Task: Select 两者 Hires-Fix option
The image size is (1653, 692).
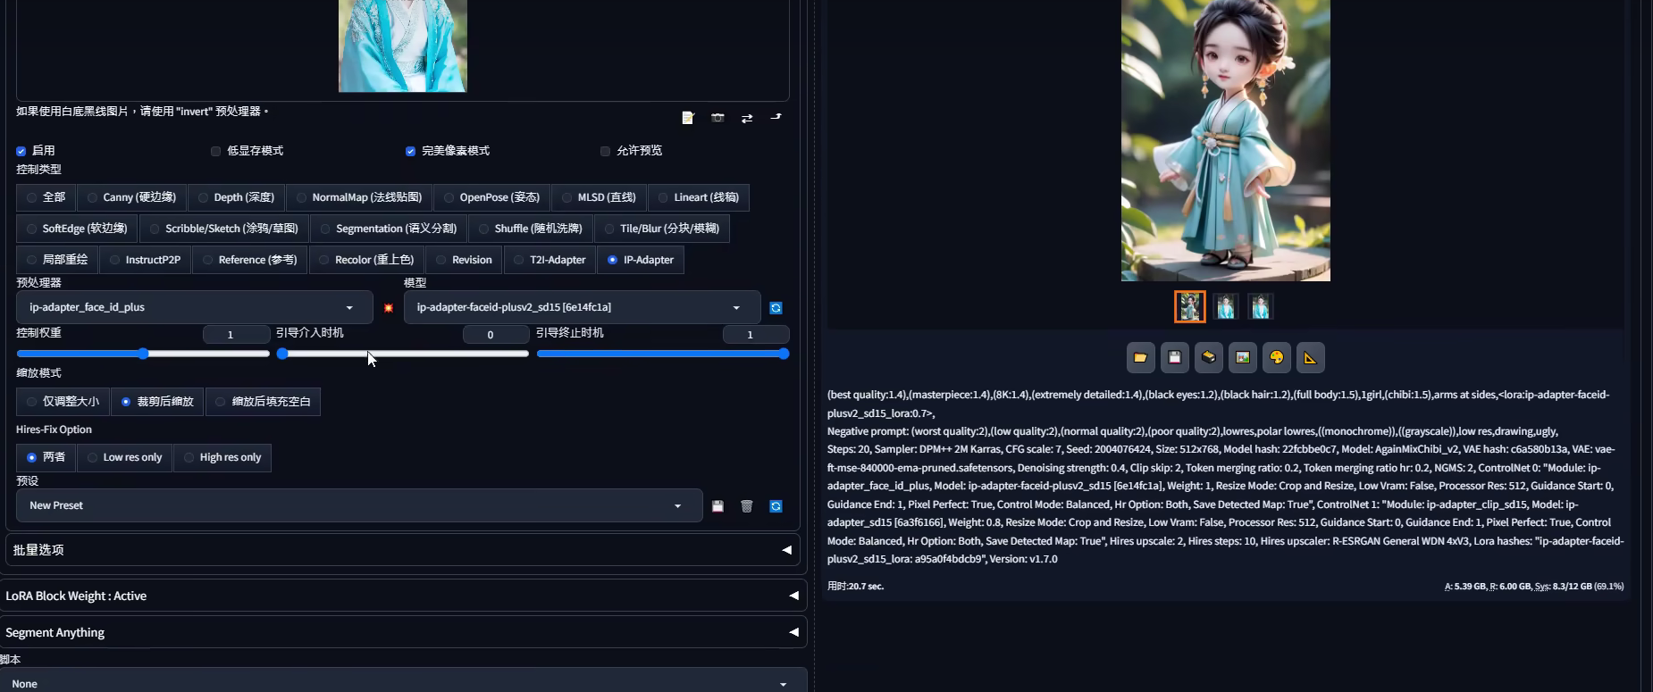Action: pos(46,457)
